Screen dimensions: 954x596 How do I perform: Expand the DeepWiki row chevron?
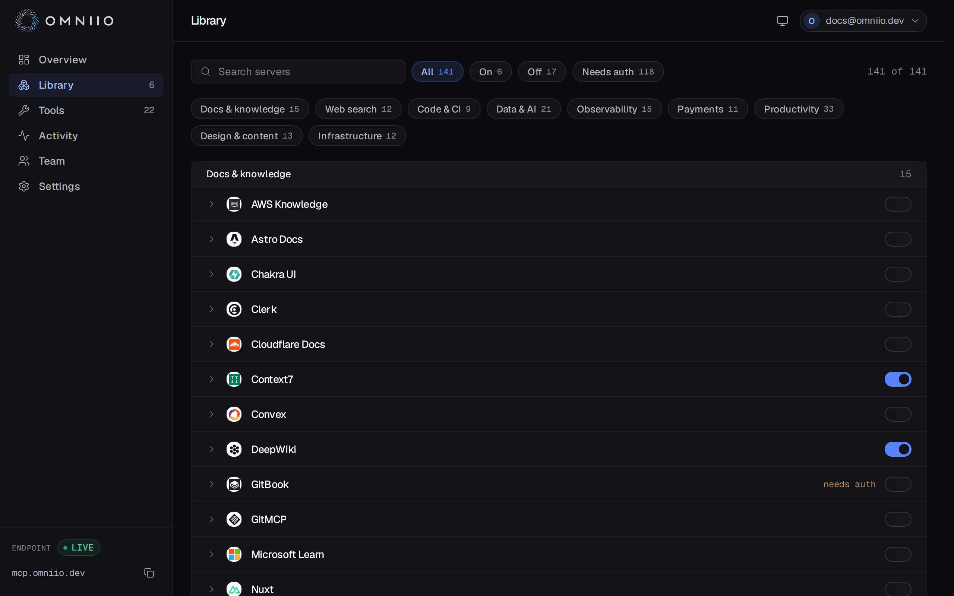[212, 449]
